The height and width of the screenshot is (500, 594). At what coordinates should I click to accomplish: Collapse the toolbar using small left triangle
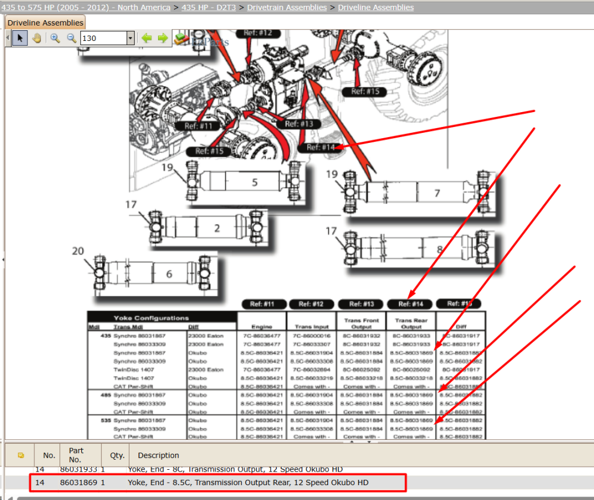tap(8, 38)
